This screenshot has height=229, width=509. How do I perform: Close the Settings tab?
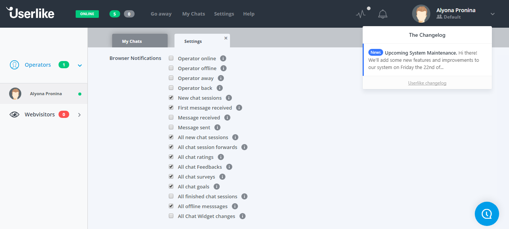click(226, 38)
